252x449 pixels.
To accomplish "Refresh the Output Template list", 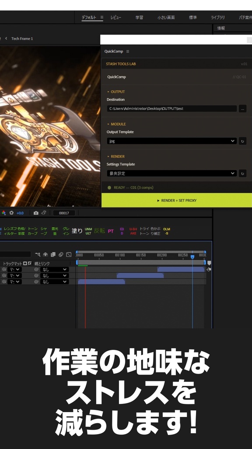I will (x=242, y=141).
